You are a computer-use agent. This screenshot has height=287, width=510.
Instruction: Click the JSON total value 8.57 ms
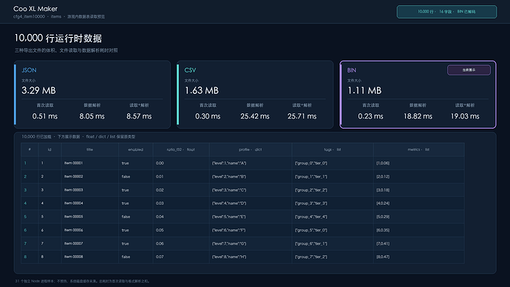[139, 116]
